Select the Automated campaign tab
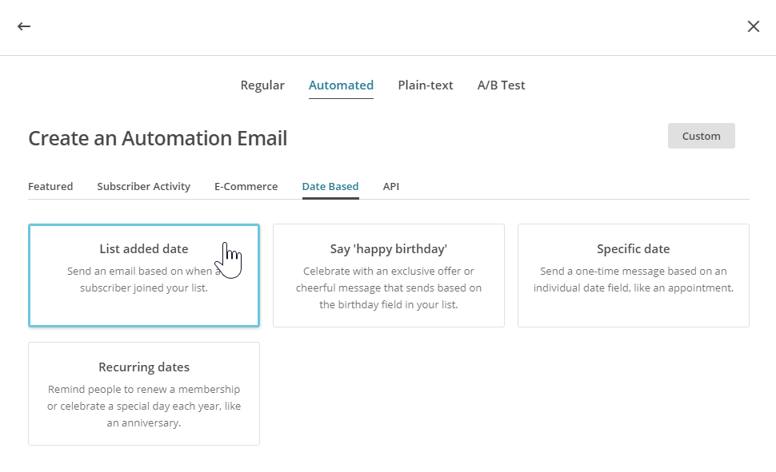This screenshot has height=472, width=776. (341, 85)
